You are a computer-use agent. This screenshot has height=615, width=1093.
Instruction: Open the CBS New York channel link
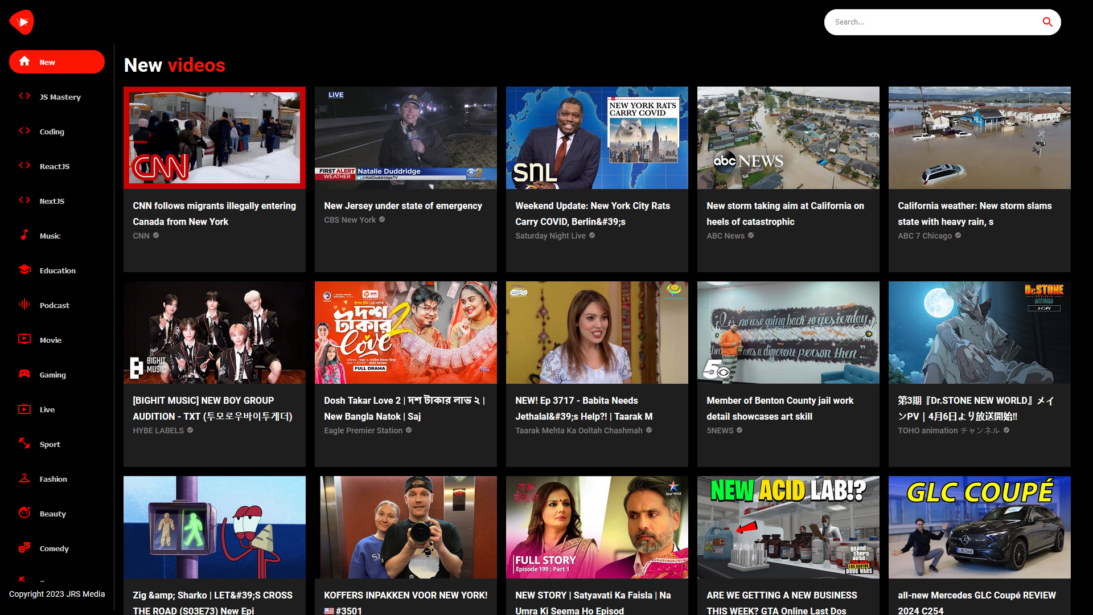point(350,220)
